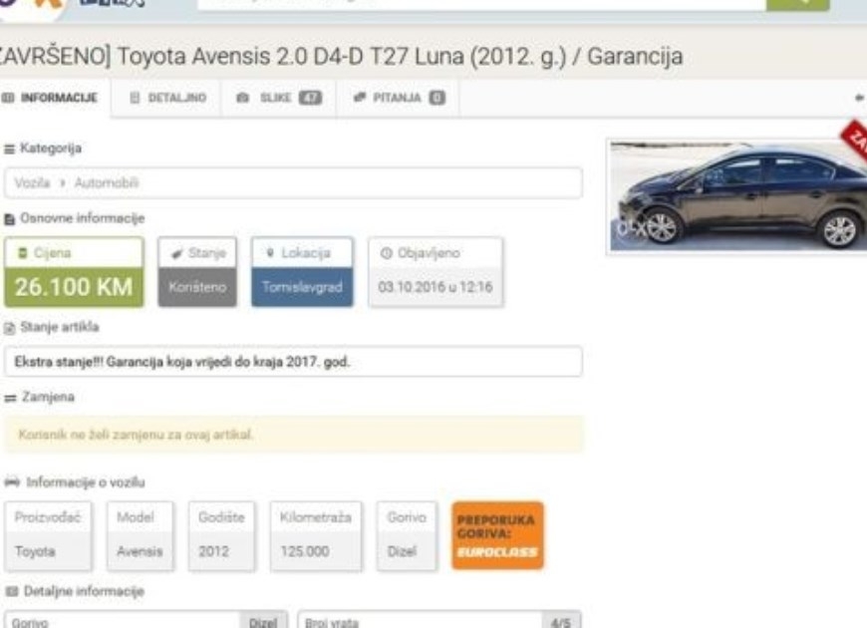This screenshot has width=867, height=628.
Task: Click the pin icon next to Lokacija
Action: pyautogui.click(x=270, y=253)
